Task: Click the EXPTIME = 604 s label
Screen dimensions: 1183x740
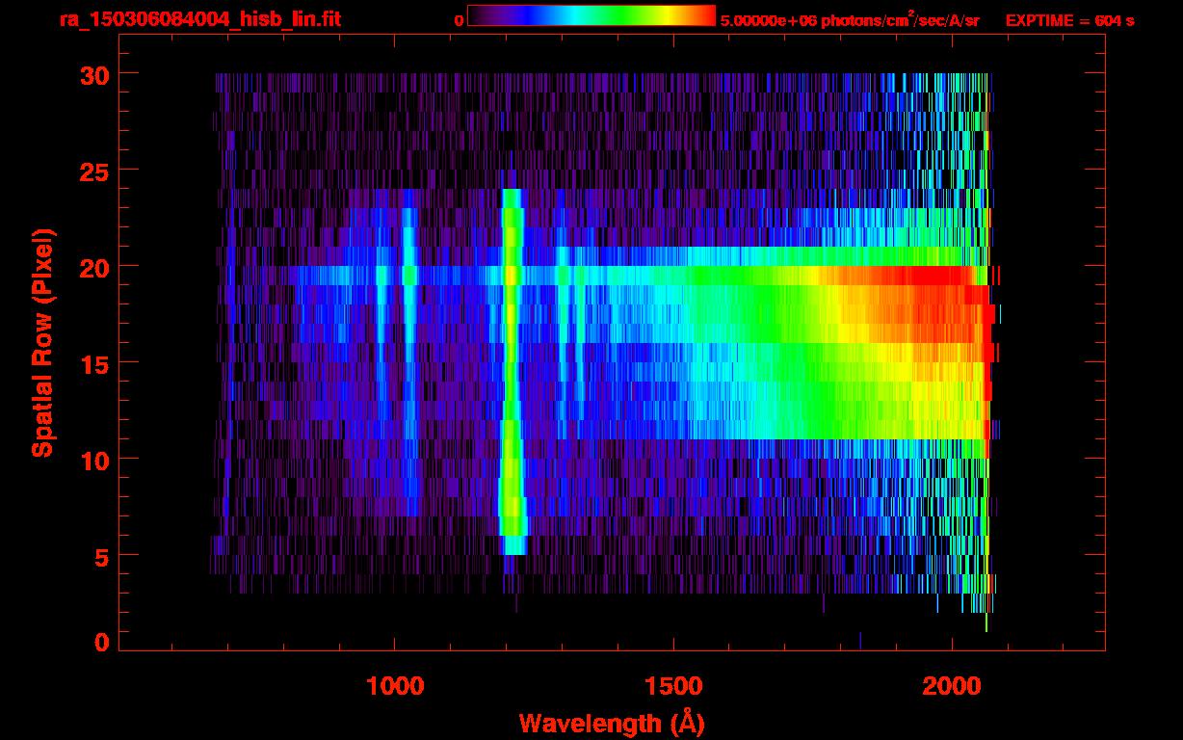Action: (x=1069, y=19)
